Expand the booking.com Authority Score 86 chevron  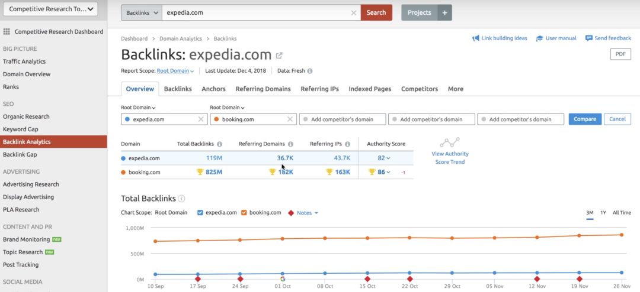(388, 172)
